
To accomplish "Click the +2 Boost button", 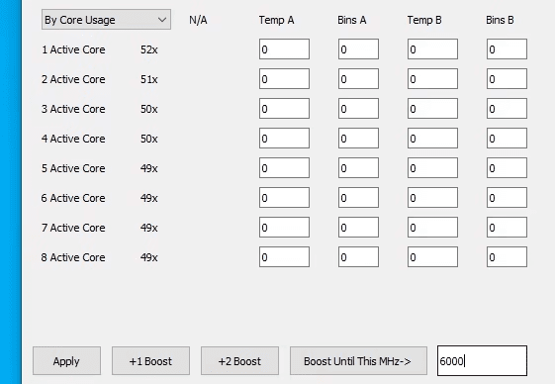I will 239,360.
